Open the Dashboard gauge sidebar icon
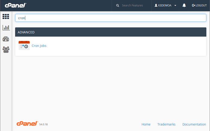Image resolution: width=210 pixels, height=131 pixels. pyautogui.click(x=6, y=39)
